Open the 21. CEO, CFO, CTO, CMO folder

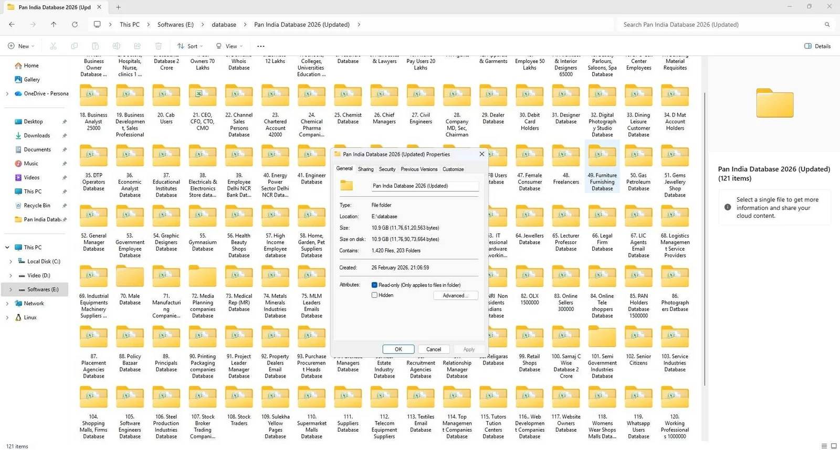tap(203, 108)
